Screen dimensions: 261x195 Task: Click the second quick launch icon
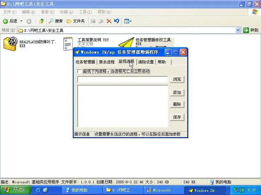45,190
